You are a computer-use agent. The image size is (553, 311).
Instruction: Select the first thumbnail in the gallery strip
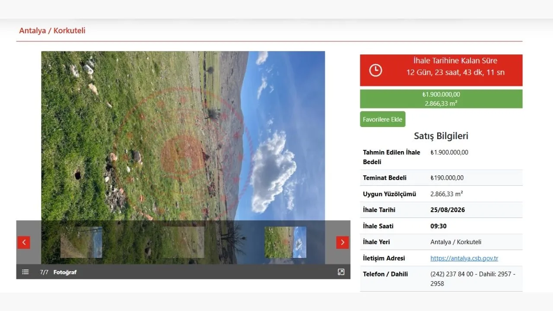pyautogui.click(x=81, y=242)
